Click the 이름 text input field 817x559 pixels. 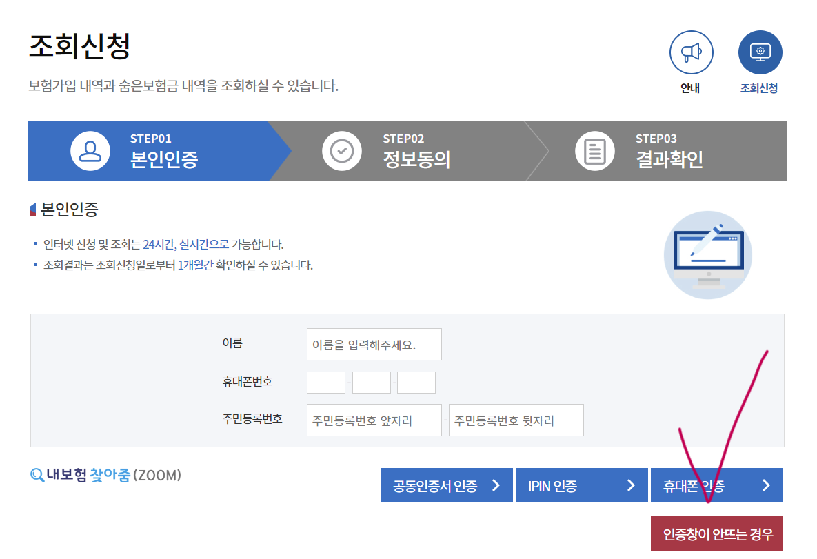pos(374,344)
